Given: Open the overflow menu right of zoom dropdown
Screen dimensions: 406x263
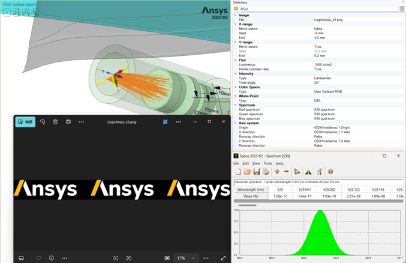Looking at the screenshot, I should tap(206, 258).
